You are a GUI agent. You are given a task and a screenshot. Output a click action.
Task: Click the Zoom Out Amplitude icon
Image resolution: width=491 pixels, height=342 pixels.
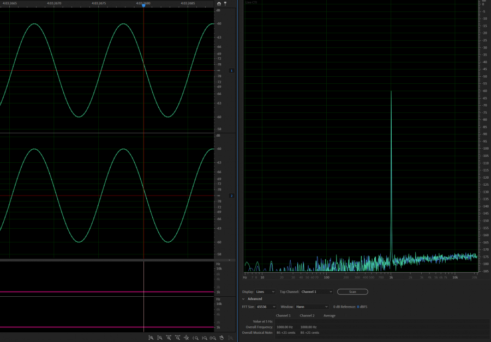(x=159, y=338)
